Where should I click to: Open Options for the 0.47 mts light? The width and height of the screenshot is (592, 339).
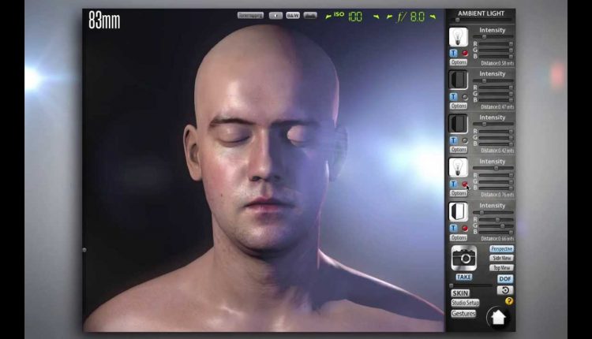459,106
